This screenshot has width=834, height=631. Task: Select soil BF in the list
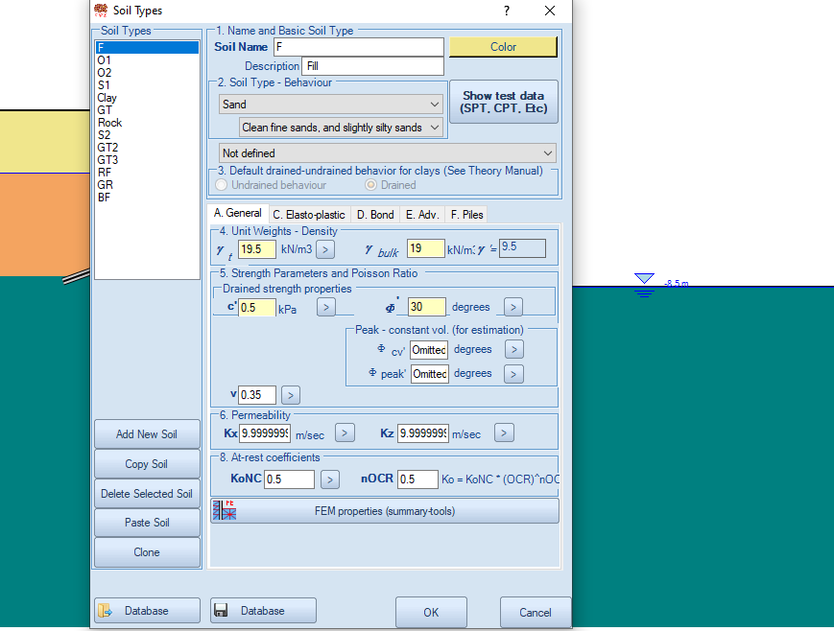tap(147, 198)
